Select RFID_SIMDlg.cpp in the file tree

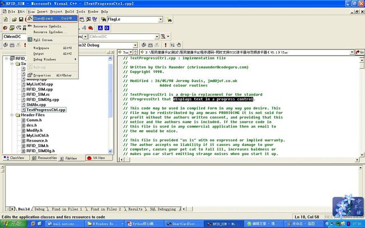tap(43, 99)
